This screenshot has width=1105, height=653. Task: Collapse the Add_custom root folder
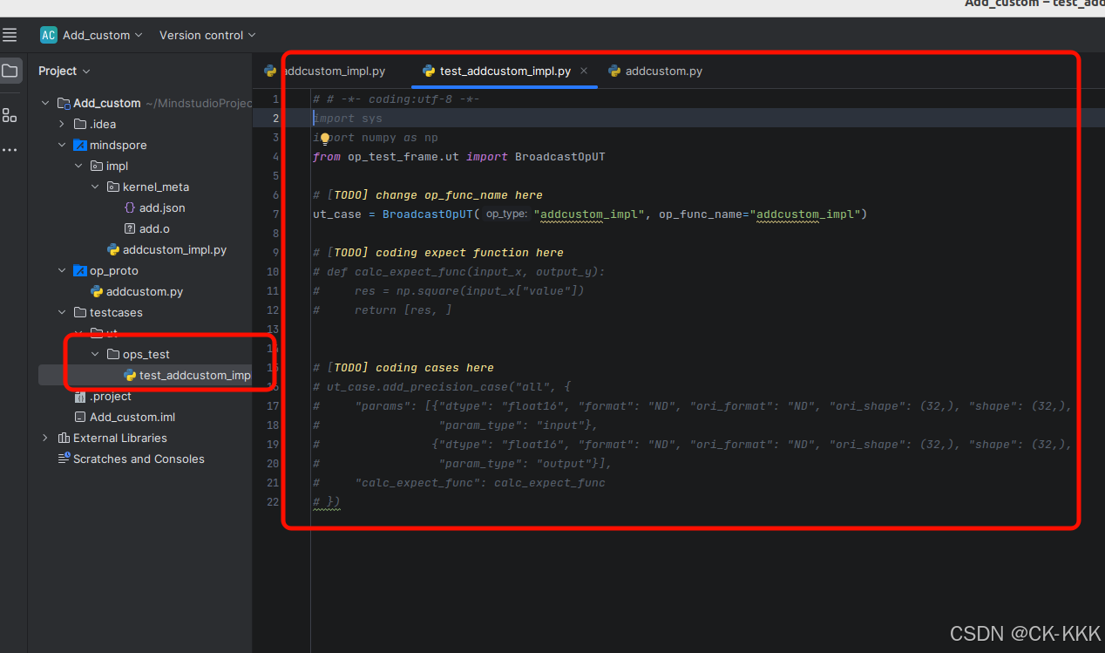45,103
